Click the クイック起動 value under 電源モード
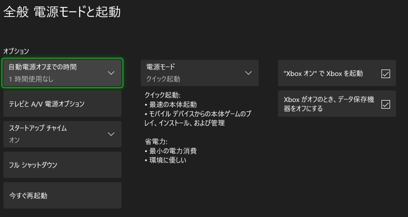Viewport: 408px width, 217px height. pos(163,79)
